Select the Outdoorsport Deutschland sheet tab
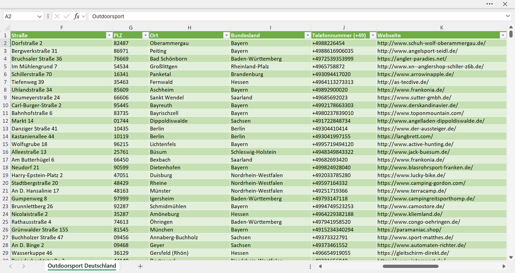Screen dimensions: 515x273 pos(82,266)
